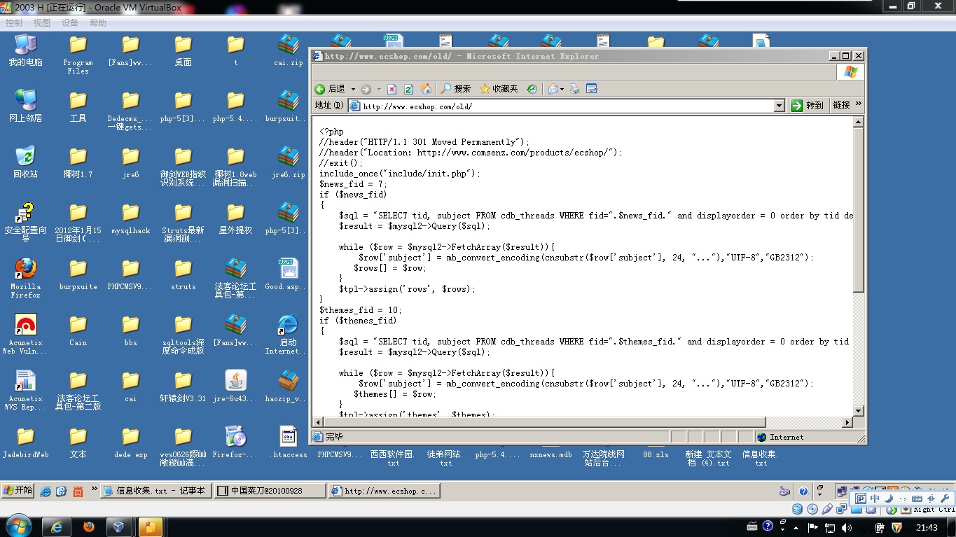This screenshot has height=537, width=956.
Task: Open IME settings wrench icon
Action: (x=944, y=498)
